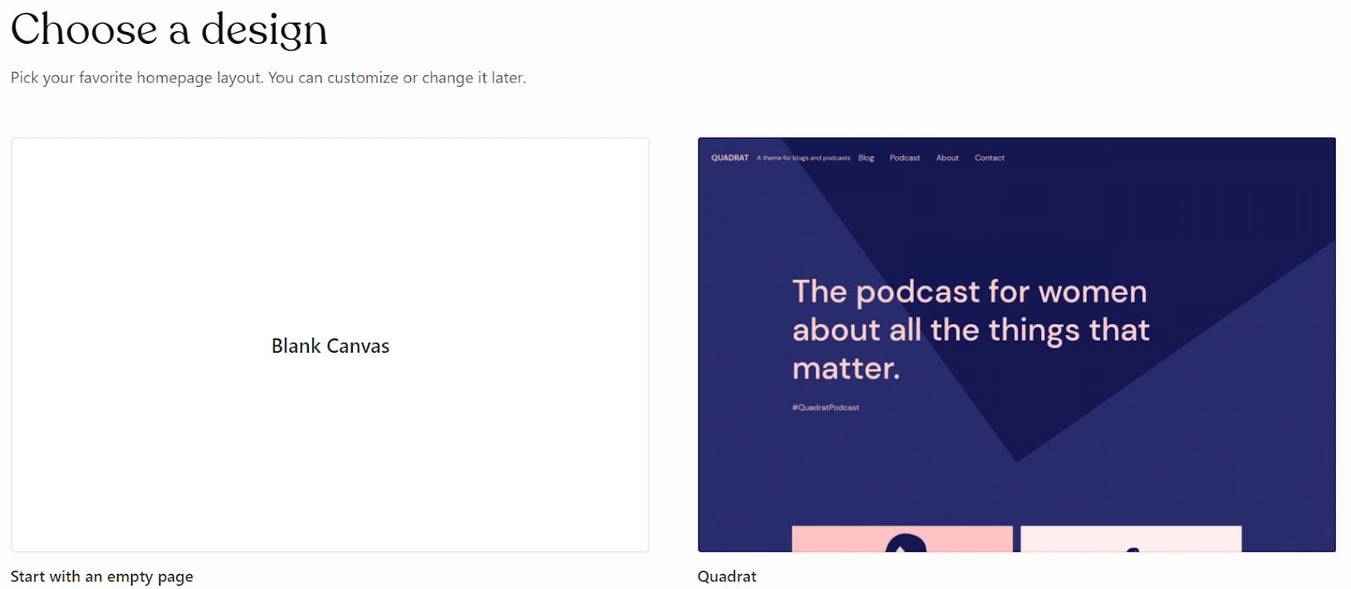Open Podcast in the Quadrat preview menu
This screenshot has width=1351, height=589.
pyautogui.click(x=904, y=158)
